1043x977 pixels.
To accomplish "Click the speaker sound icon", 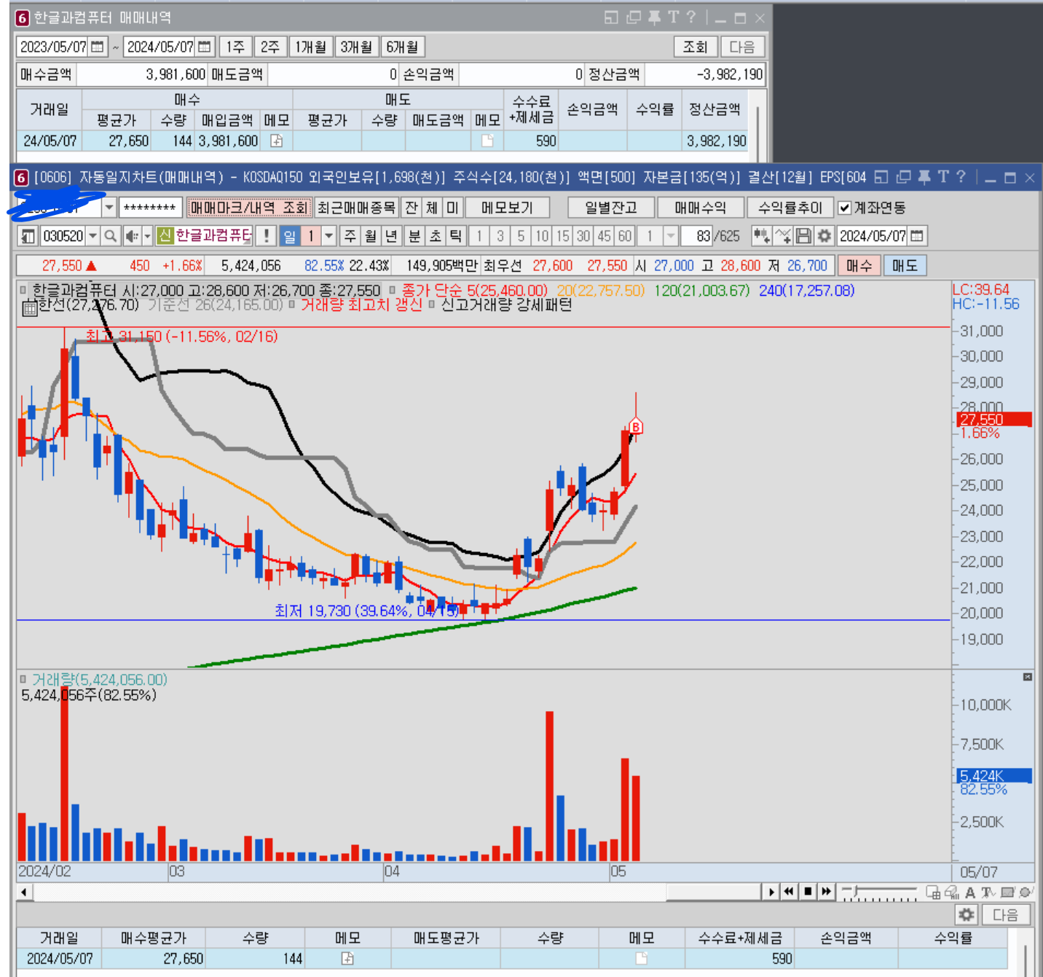I will click(132, 236).
